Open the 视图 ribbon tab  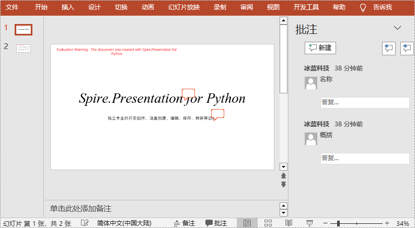pos(273,7)
